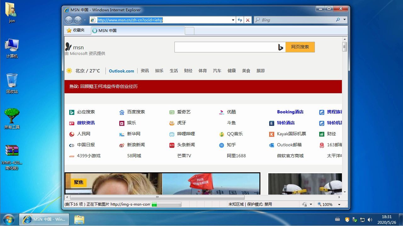Click the scroll down arrow

[x=345, y=192]
